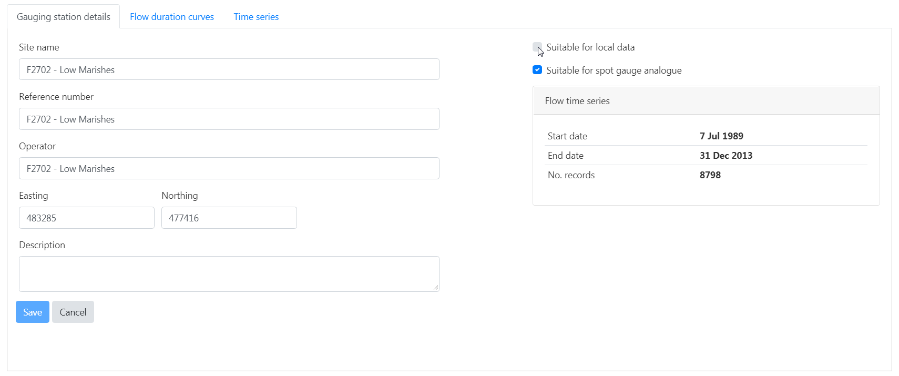Select the Operator text field
The height and width of the screenshot is (376, 899).
click(x=229, y=168)
